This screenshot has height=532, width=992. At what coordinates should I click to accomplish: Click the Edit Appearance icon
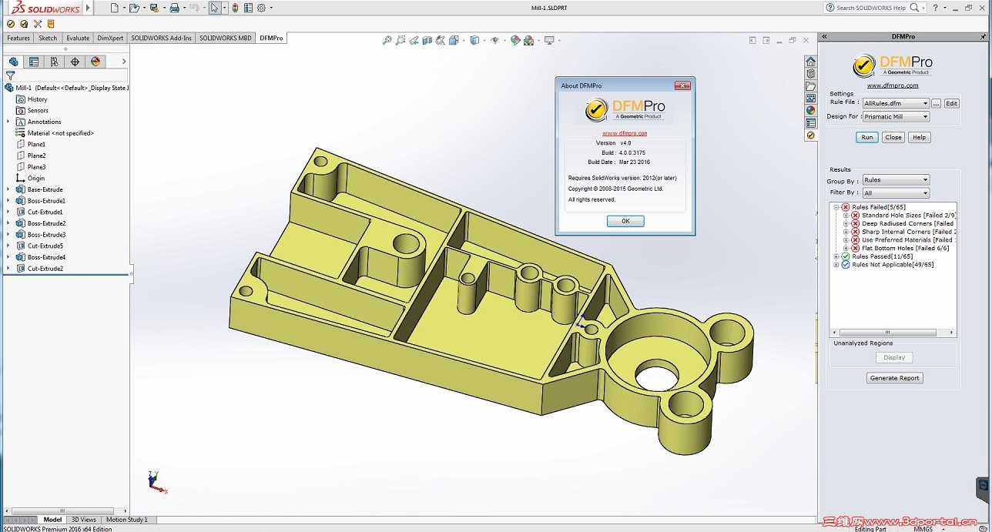tap(516, 40)
